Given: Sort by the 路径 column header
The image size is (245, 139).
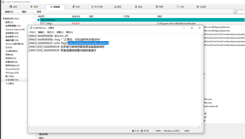Looking at the screenshot, I should click(x=200, y=16).
